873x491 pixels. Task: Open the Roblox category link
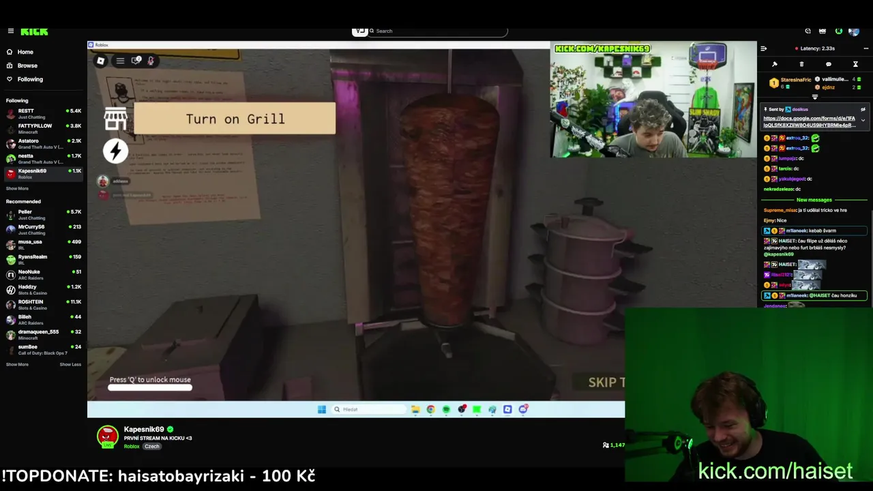click(132, 447)
